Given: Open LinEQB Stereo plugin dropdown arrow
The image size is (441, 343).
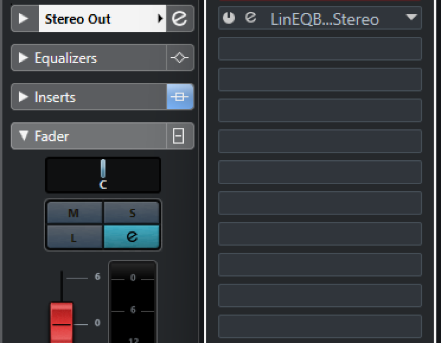Looking at the screenshot, I should point(412,18).
